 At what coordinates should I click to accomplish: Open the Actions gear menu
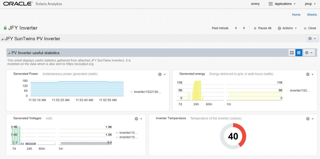287,28
